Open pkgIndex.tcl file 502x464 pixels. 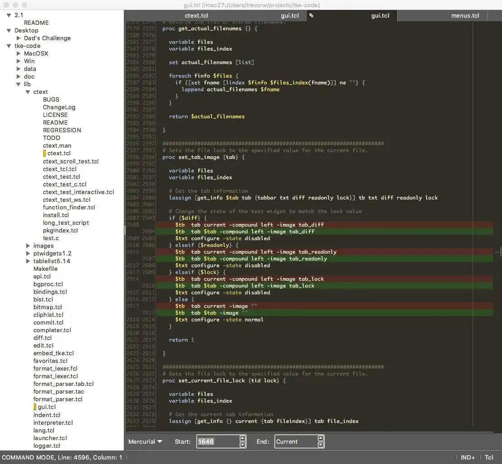point(60,230)
